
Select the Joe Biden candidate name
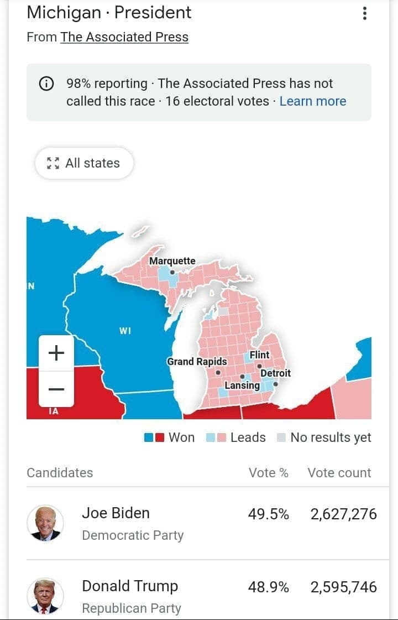[x=116, y=513]
